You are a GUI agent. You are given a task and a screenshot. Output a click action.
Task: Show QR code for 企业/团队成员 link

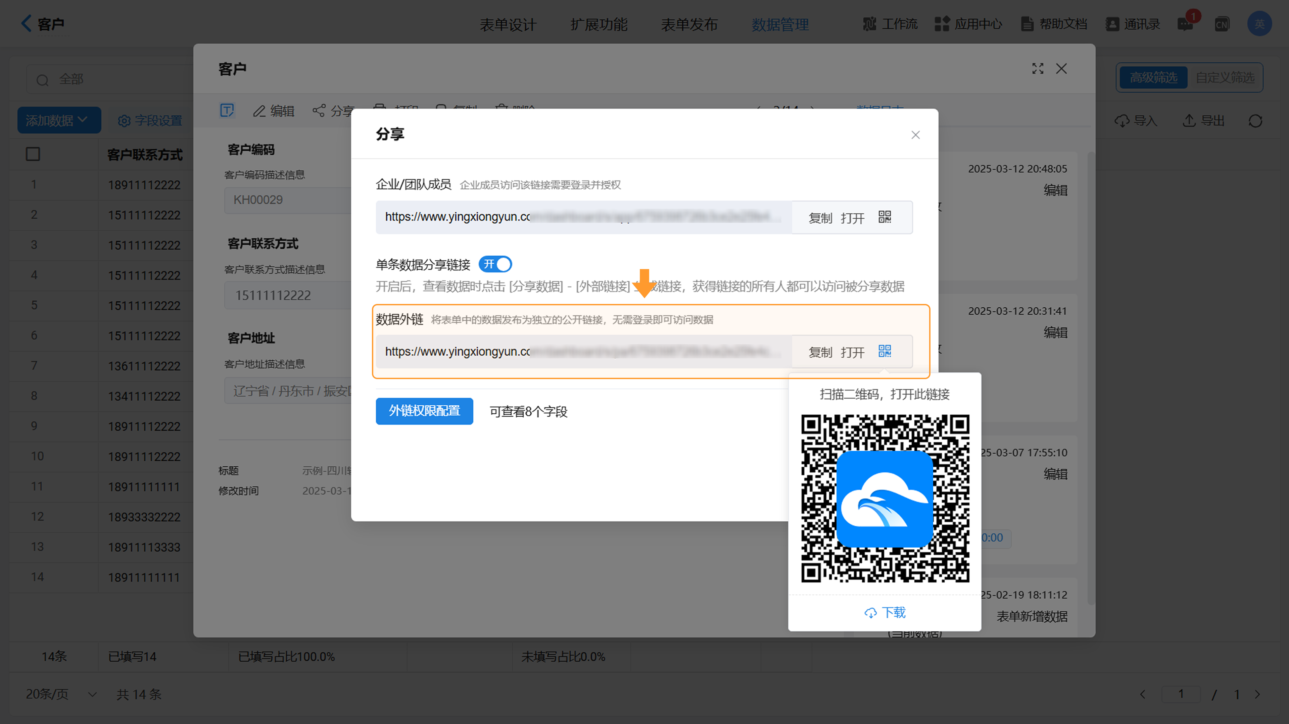tap(885, 217)
